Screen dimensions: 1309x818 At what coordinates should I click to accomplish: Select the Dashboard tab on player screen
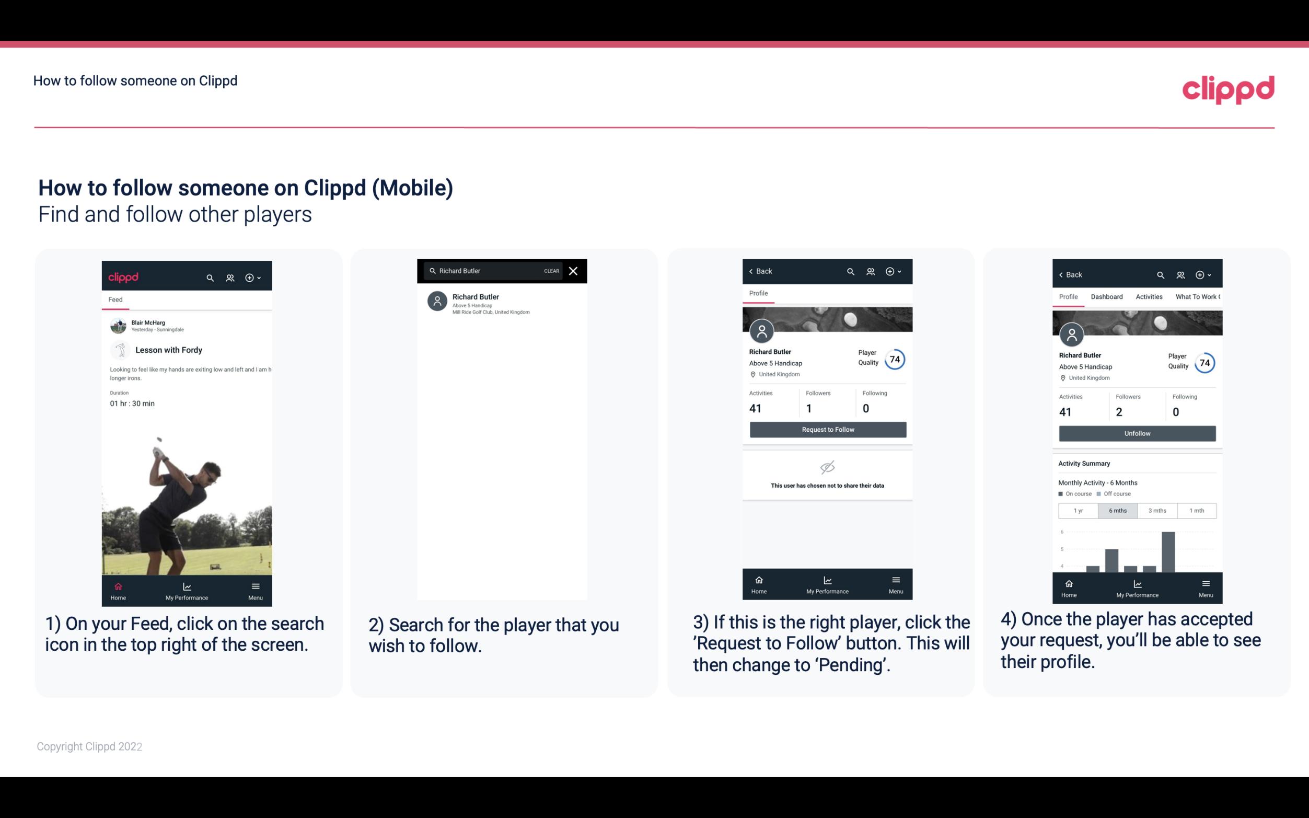click(1107, 297)
